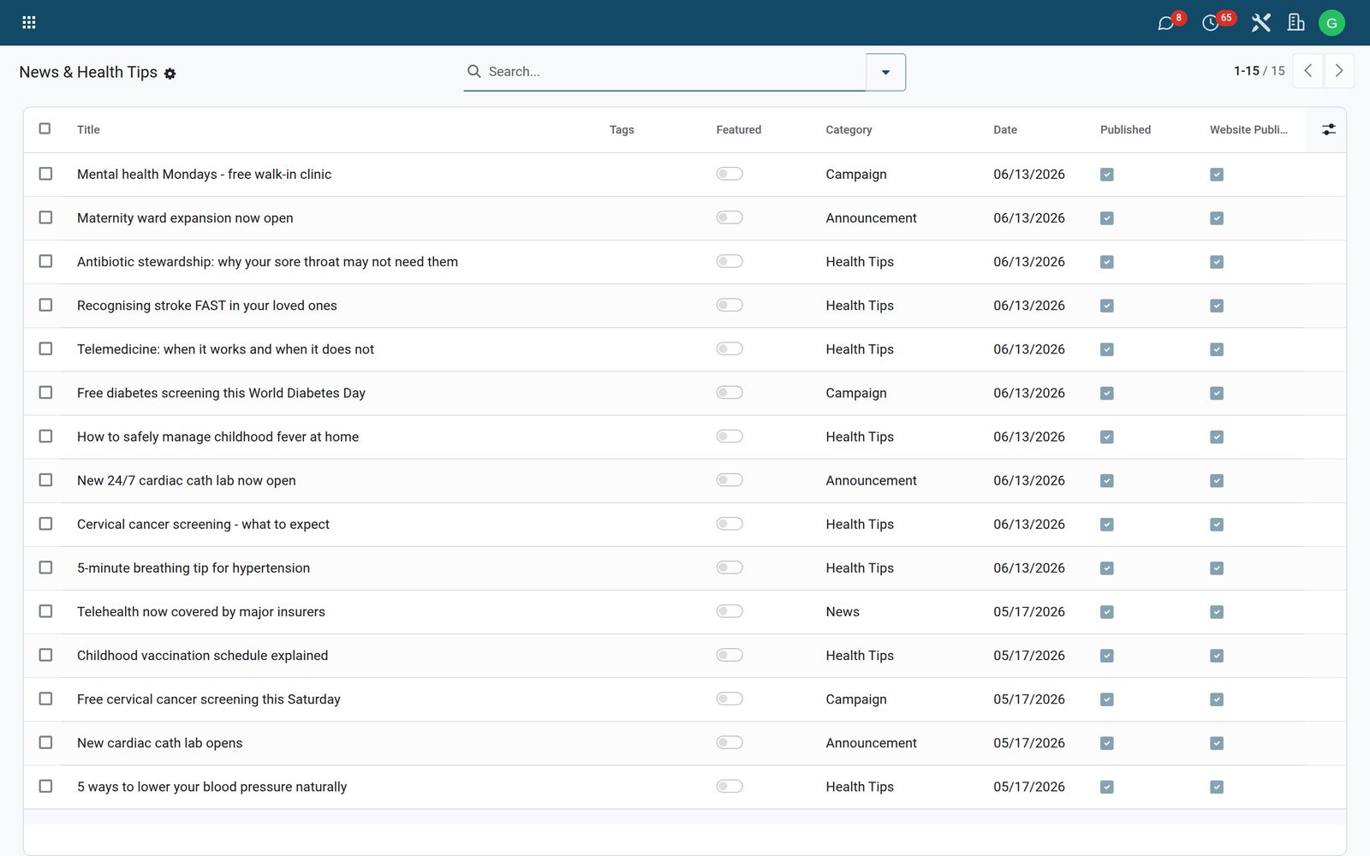Click in the Search field
The height and width of the screenshot is (856, 1370).
click(675, 72)
